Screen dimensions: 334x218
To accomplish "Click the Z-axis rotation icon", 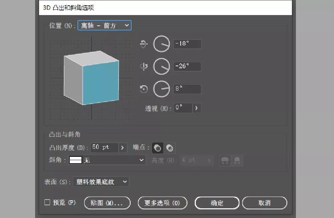I will click(x=144, y=89).
